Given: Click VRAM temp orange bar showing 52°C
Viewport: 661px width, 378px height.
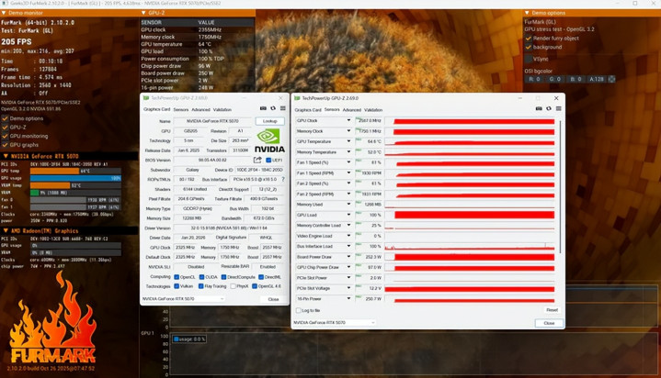Looking at the screenshot, I should click(51, 185).
